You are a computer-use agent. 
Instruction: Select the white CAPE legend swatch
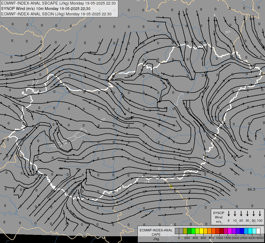pos(258,231)
